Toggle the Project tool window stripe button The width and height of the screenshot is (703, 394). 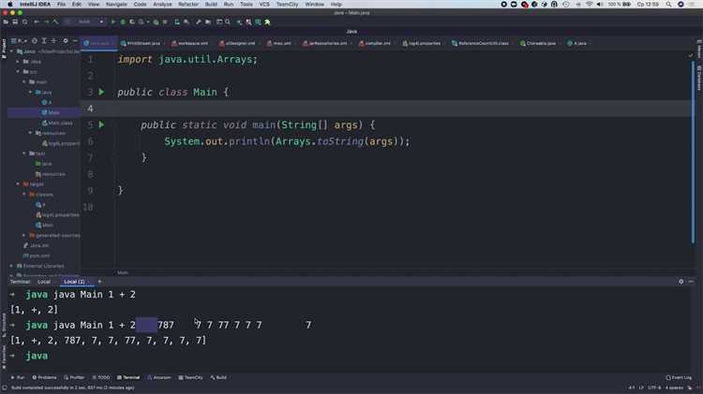[x=4, y=44]
